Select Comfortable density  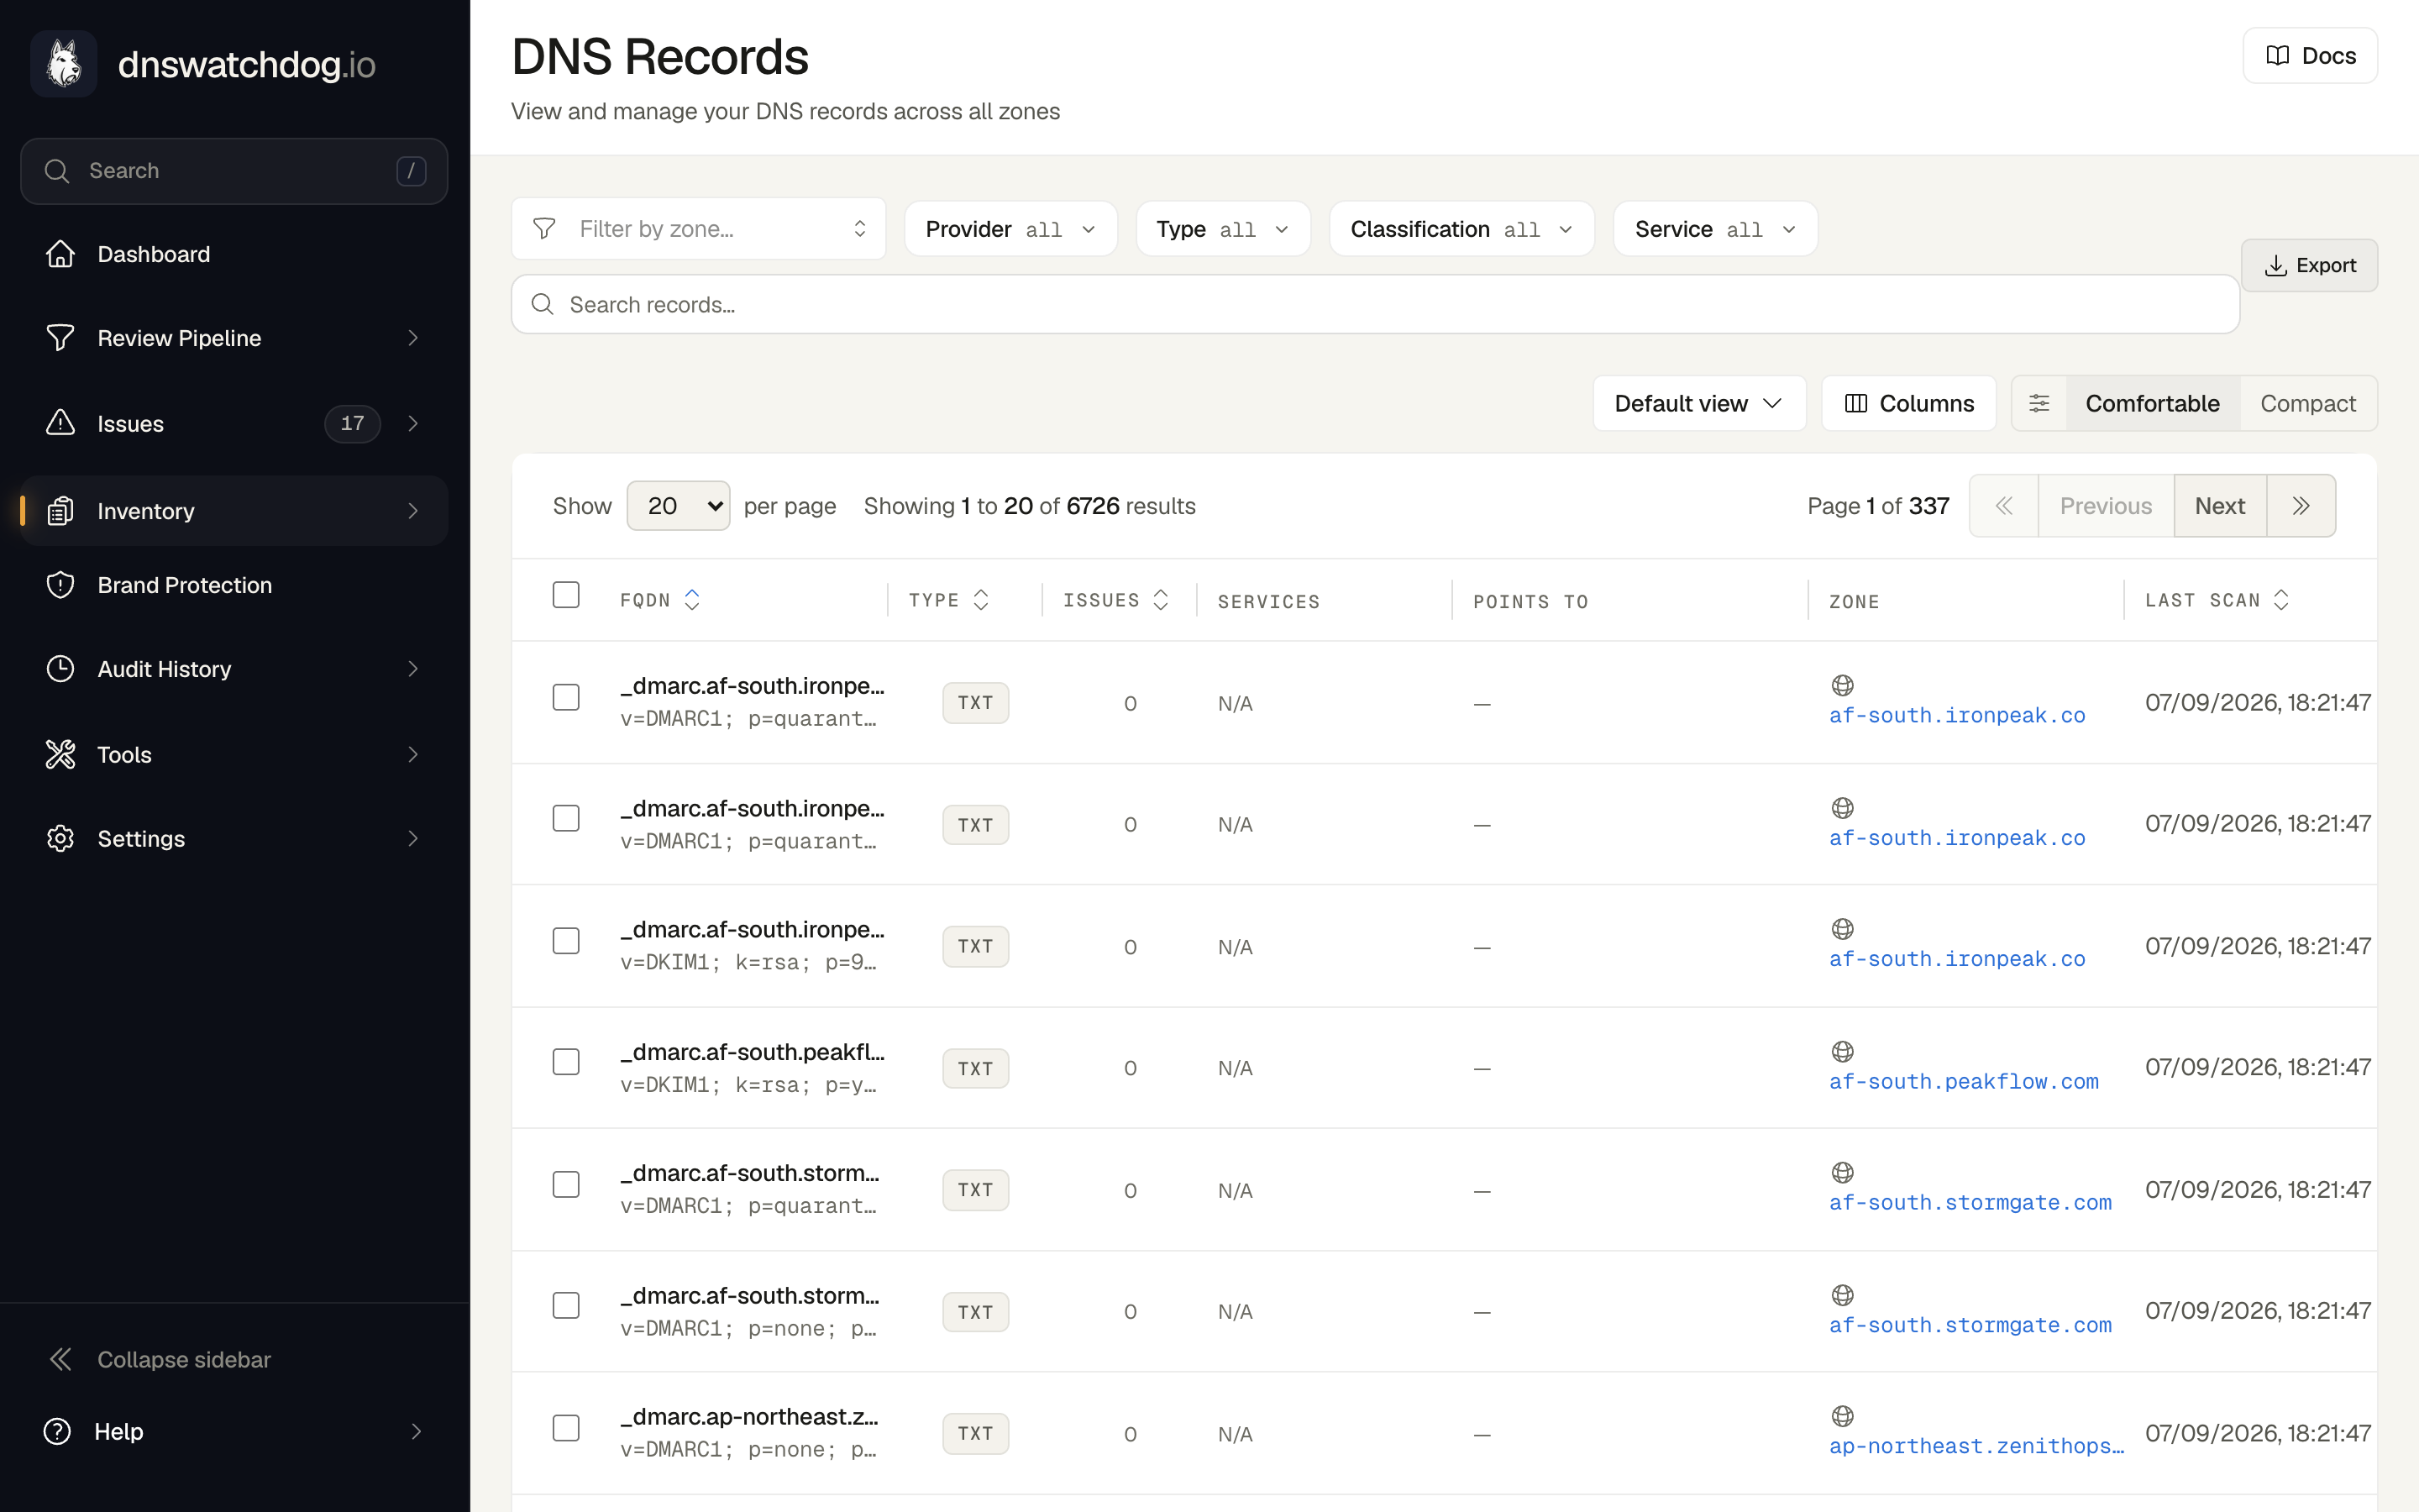pyautogui.click(x=2152, y=403)
